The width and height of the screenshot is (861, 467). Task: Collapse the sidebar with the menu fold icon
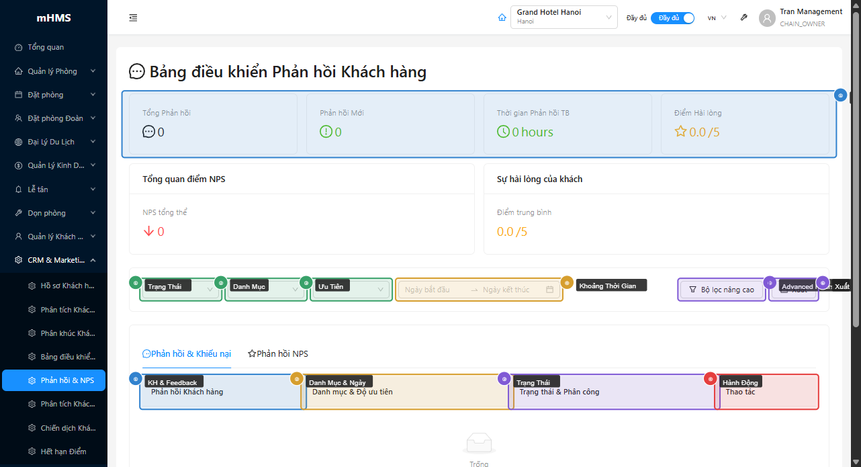pos(133,18)
